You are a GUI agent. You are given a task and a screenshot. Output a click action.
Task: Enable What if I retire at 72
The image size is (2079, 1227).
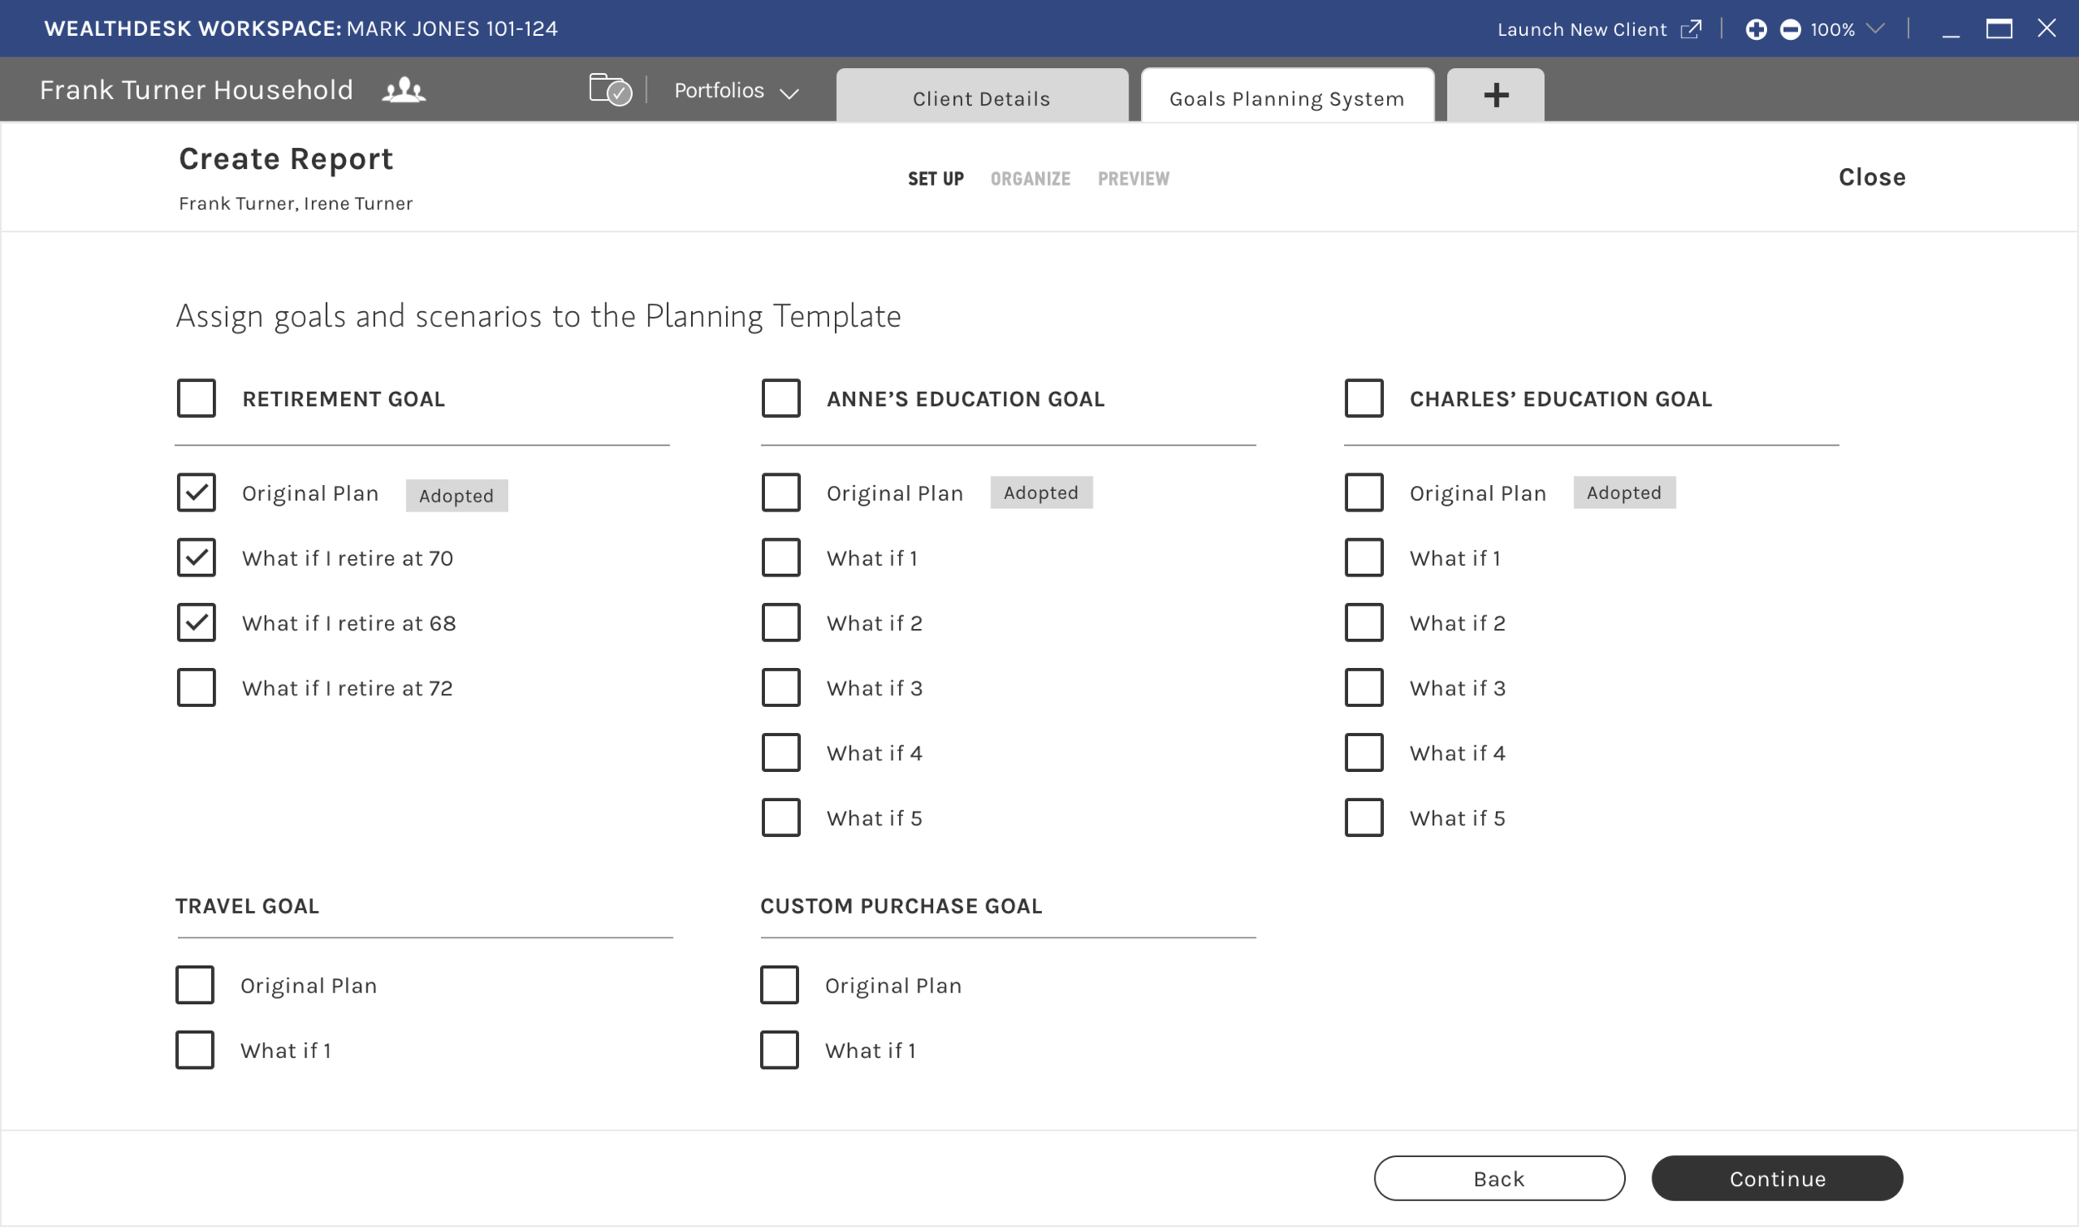(x=196, y=688)
